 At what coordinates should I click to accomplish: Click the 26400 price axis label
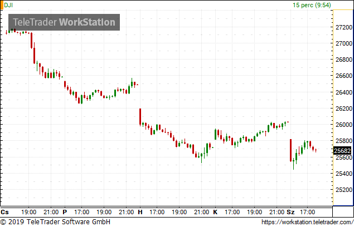(344, 92)
